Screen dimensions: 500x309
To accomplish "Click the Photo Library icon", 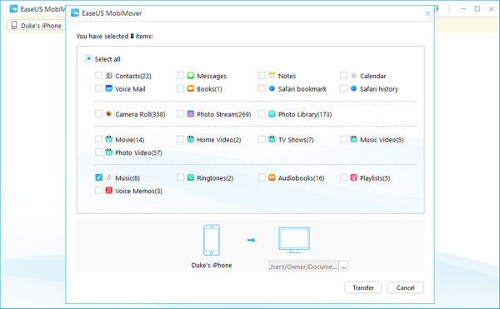I will pyautogui.click(x=272, y=114).
